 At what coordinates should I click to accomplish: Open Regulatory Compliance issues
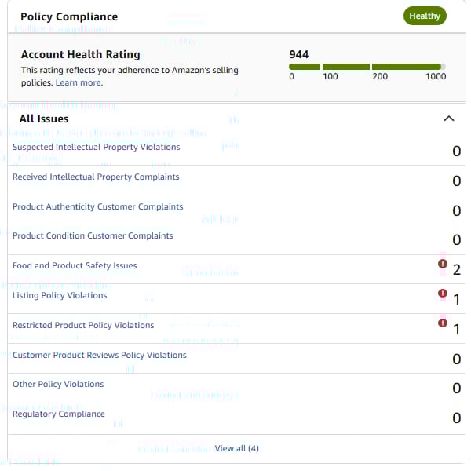pos(59,414)
